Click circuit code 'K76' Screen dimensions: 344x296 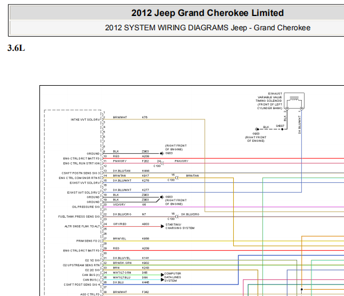145,117
